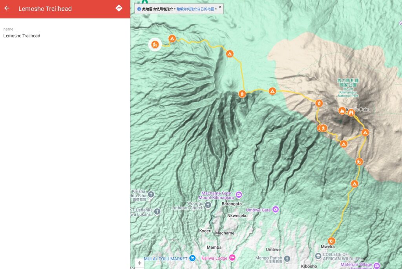Select the highlighted Lemosho Trailhead hiker marker
Screen dimensions: 402x269
tap(155, 45)
